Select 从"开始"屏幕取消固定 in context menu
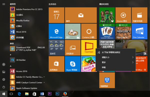150x97 pixels. (115, 52)
